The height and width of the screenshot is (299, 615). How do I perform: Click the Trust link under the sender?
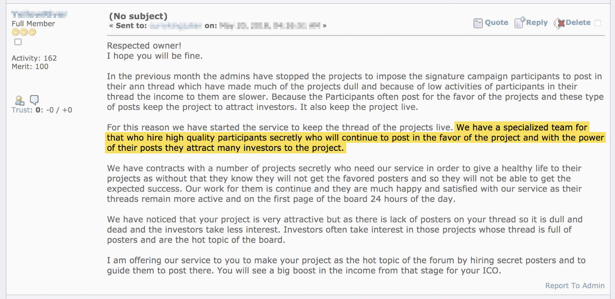[x=22, y=110]
